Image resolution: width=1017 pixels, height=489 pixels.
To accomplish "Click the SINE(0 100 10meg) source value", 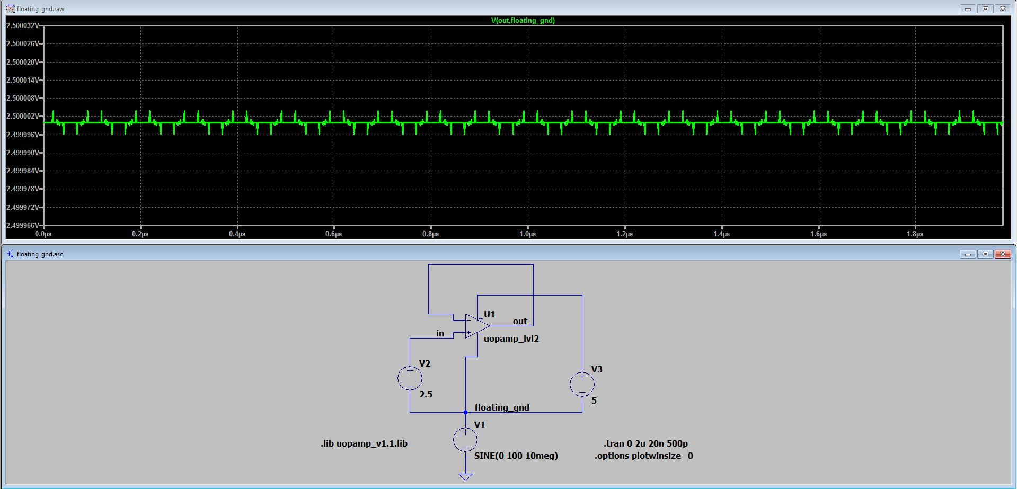I will pyautogui.click(x=517, y=456).
